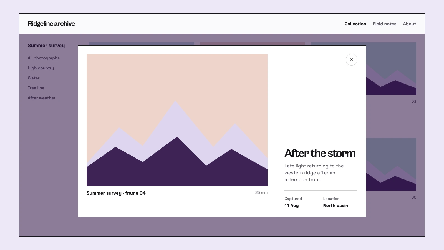Click the 35 mm lens label
444x250 pixels.
[261, 192]
